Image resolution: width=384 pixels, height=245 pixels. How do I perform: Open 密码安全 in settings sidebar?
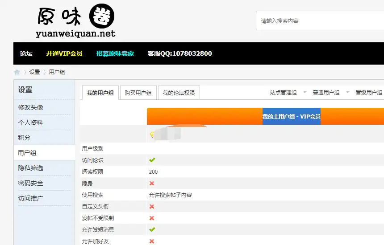tap(30, 183)
